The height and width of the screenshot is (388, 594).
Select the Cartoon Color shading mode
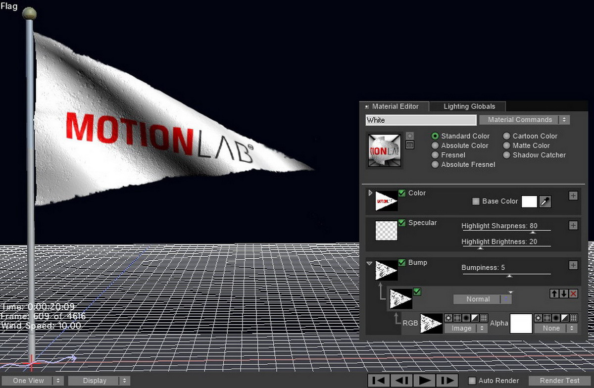pos(507,136)
